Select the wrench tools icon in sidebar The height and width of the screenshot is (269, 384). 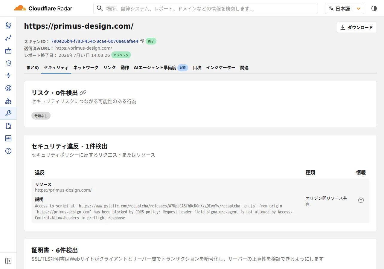coord(8,113)
